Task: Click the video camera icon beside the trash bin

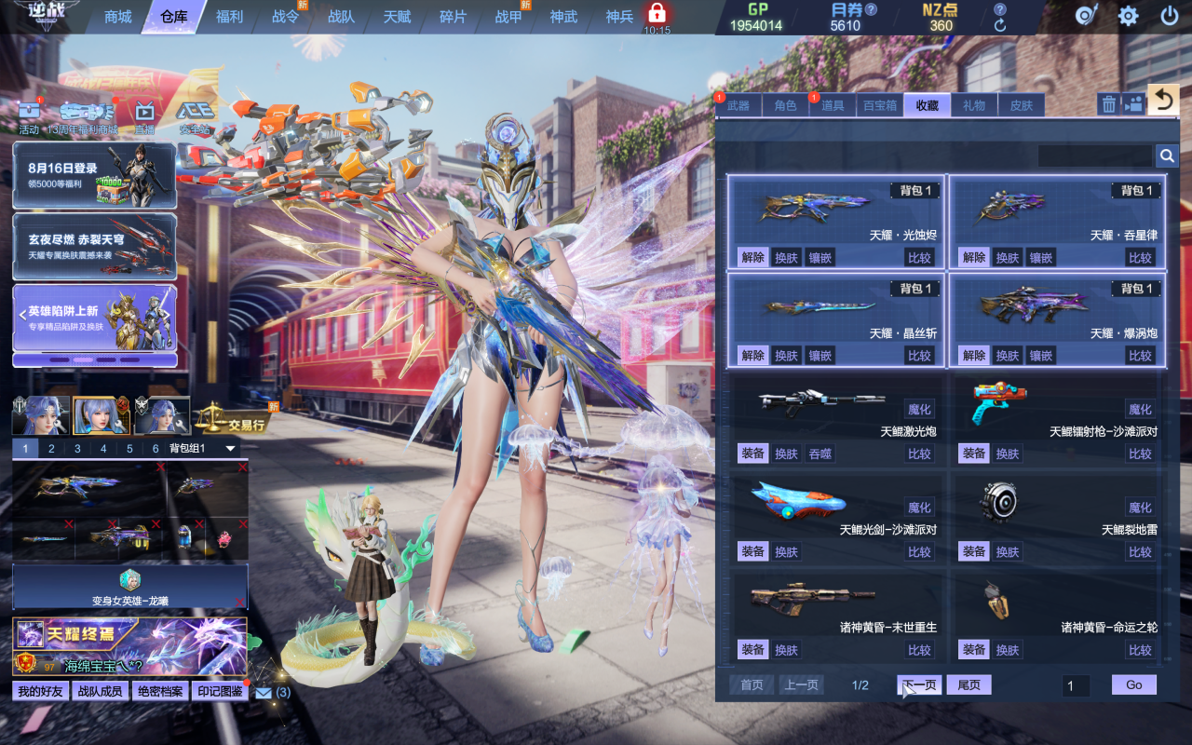Action: tap(1133, 104)
